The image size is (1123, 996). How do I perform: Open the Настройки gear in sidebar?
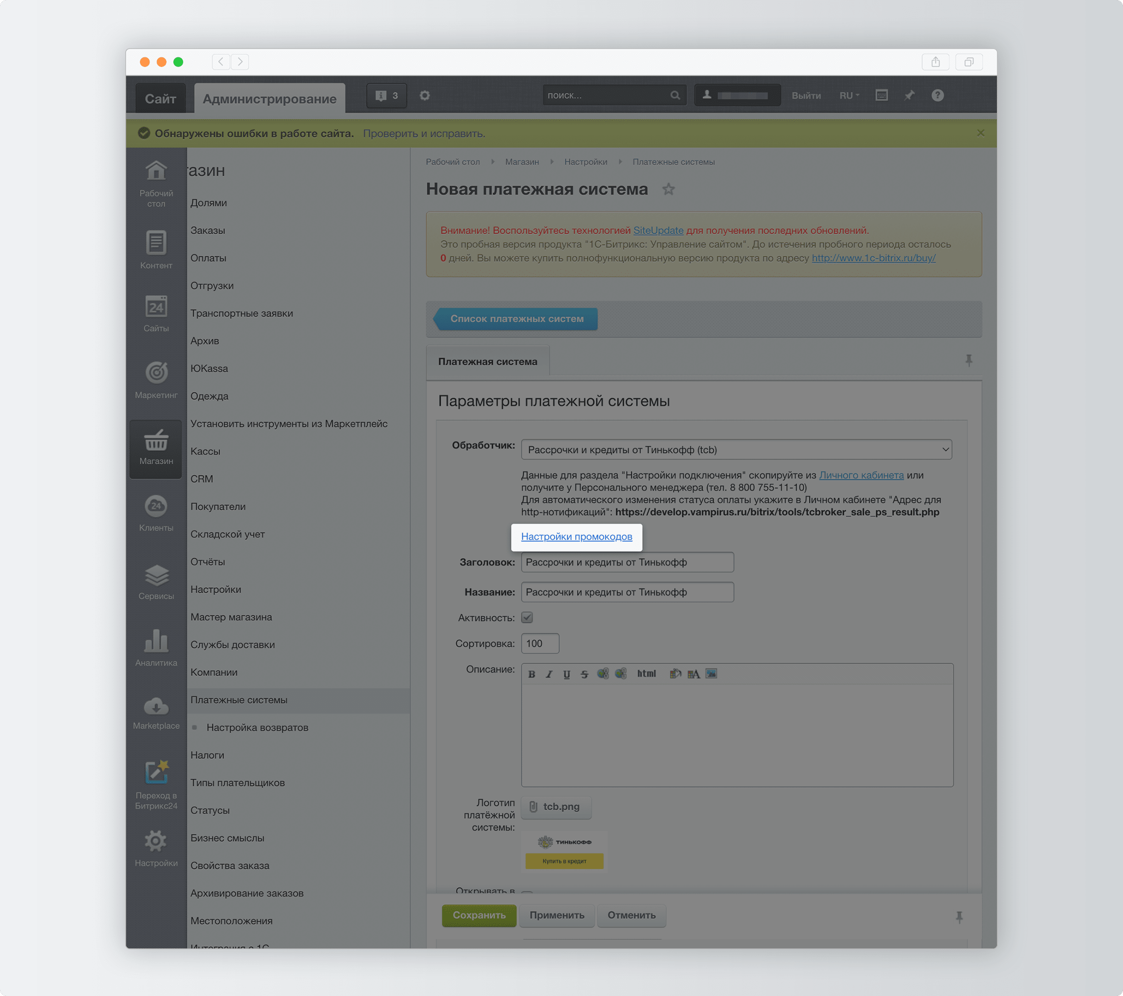156,841
